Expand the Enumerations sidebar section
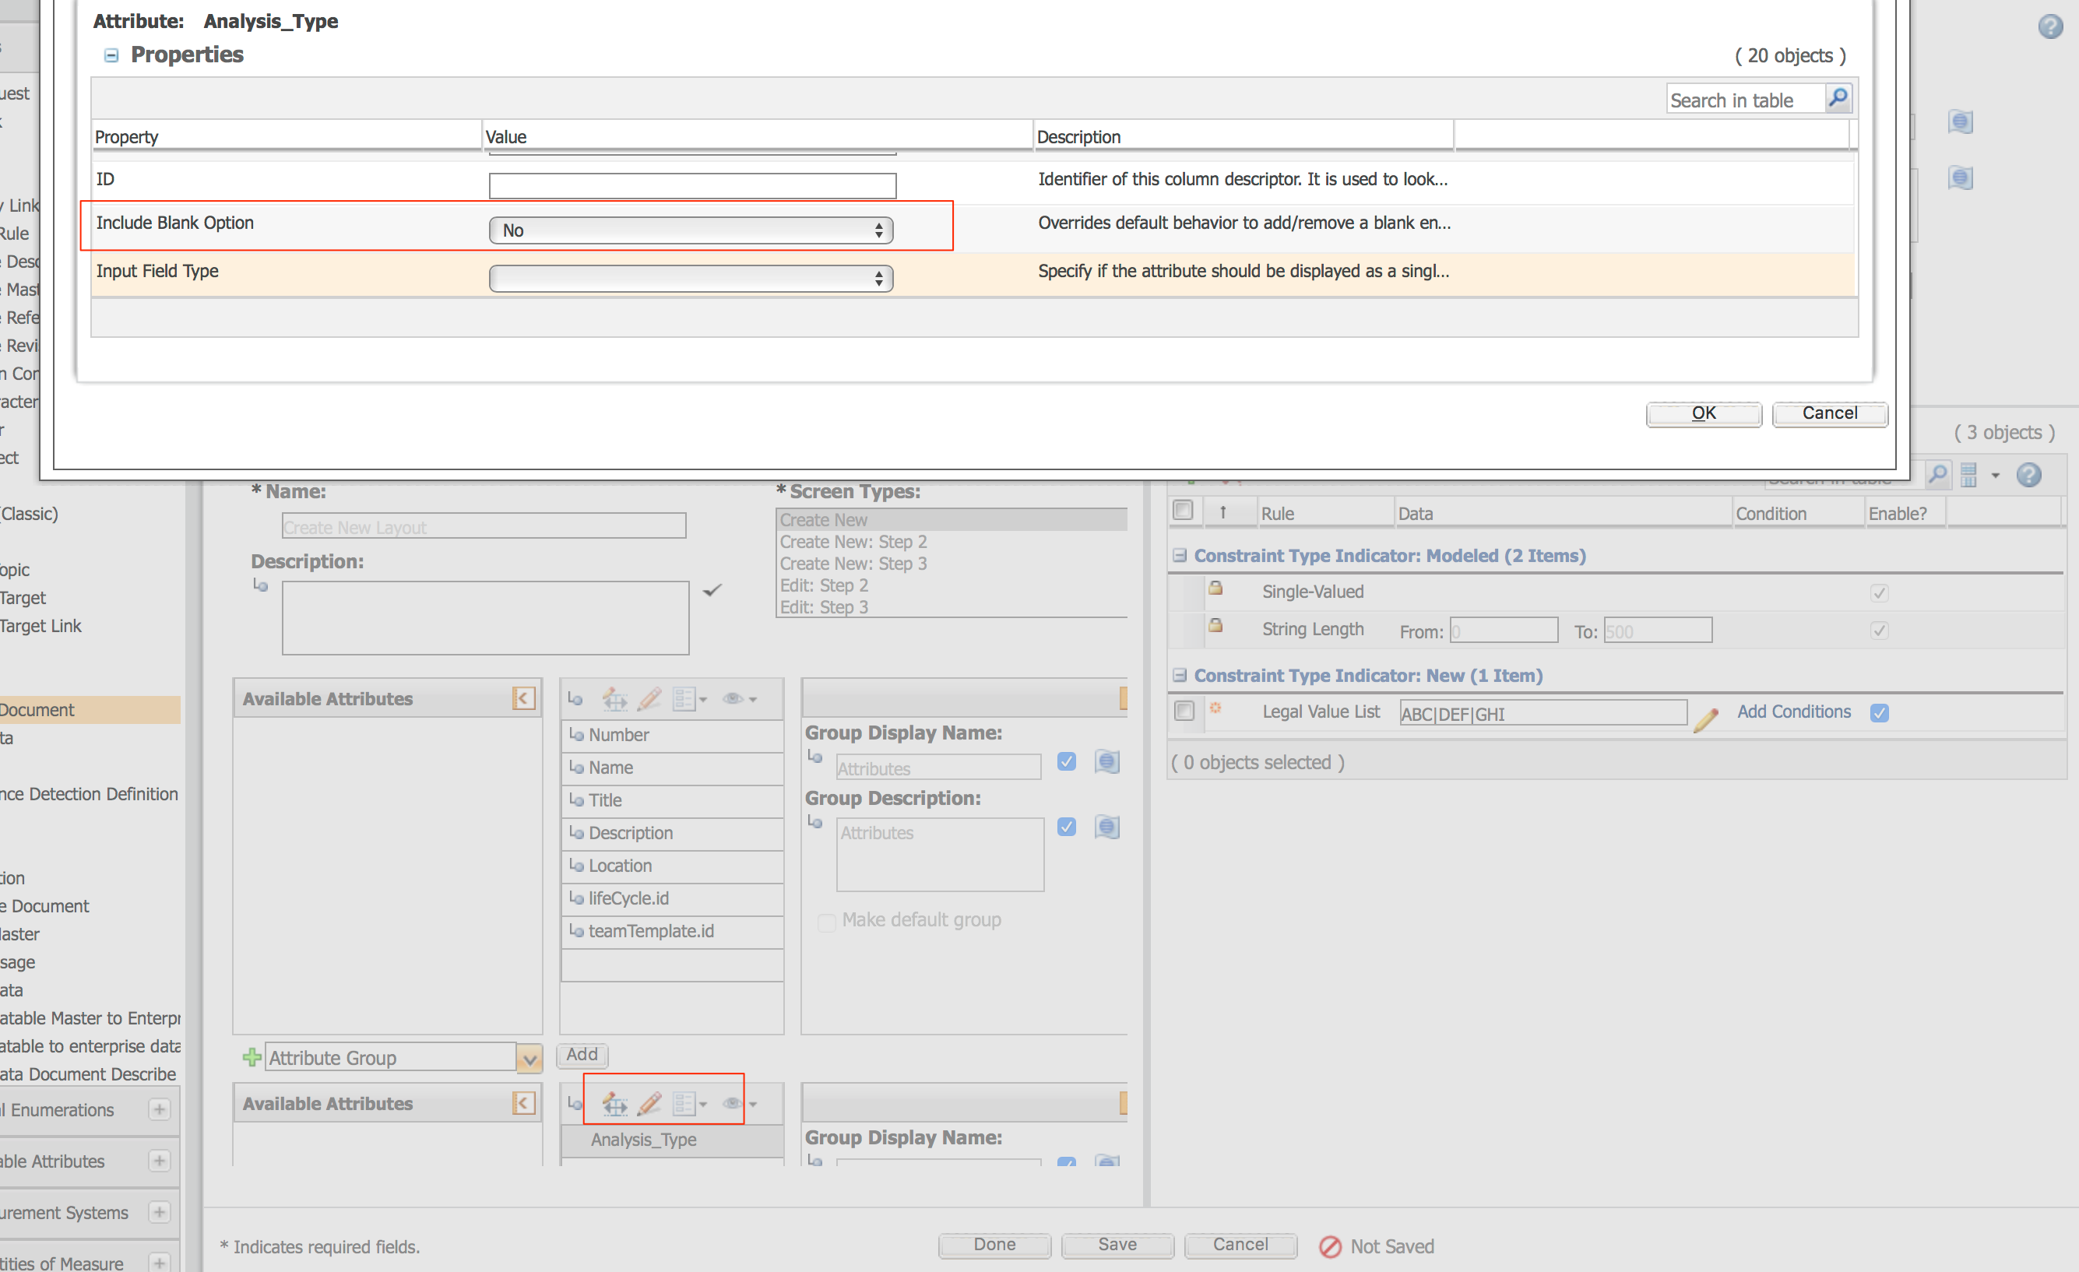Screen dimensions: 2079x1272 [x=160, y=1109]
